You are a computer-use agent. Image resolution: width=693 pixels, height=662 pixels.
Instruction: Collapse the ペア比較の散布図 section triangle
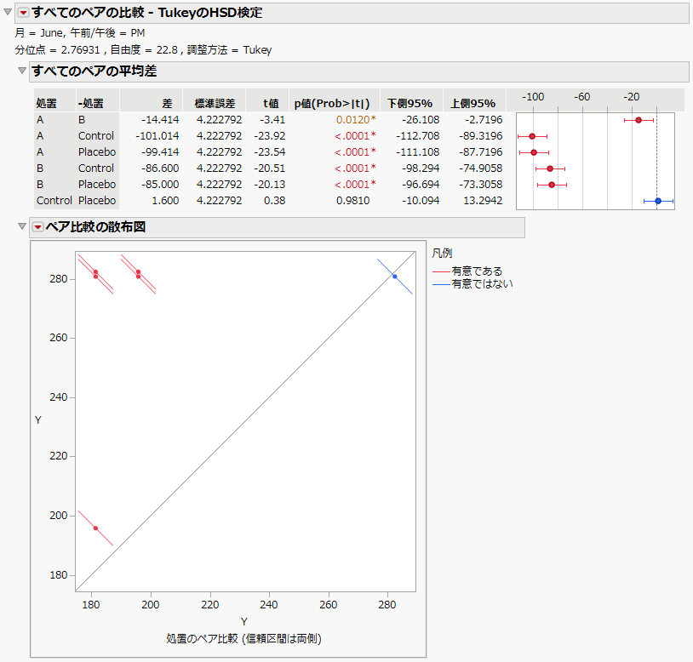(x=21, y=226)
